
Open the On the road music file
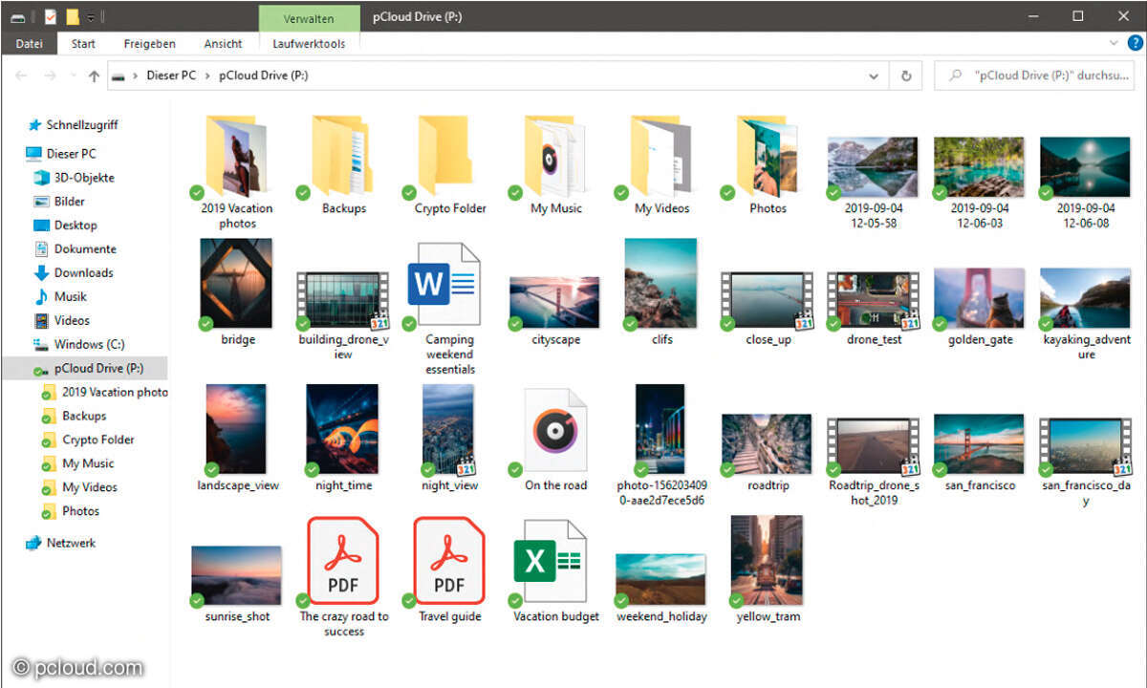pos(555,433)
